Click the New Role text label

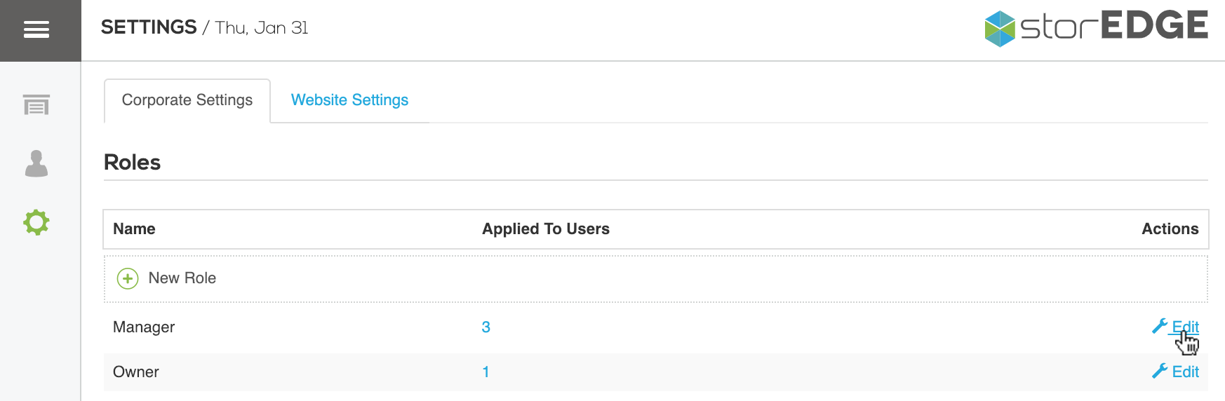tap(182, 278)
